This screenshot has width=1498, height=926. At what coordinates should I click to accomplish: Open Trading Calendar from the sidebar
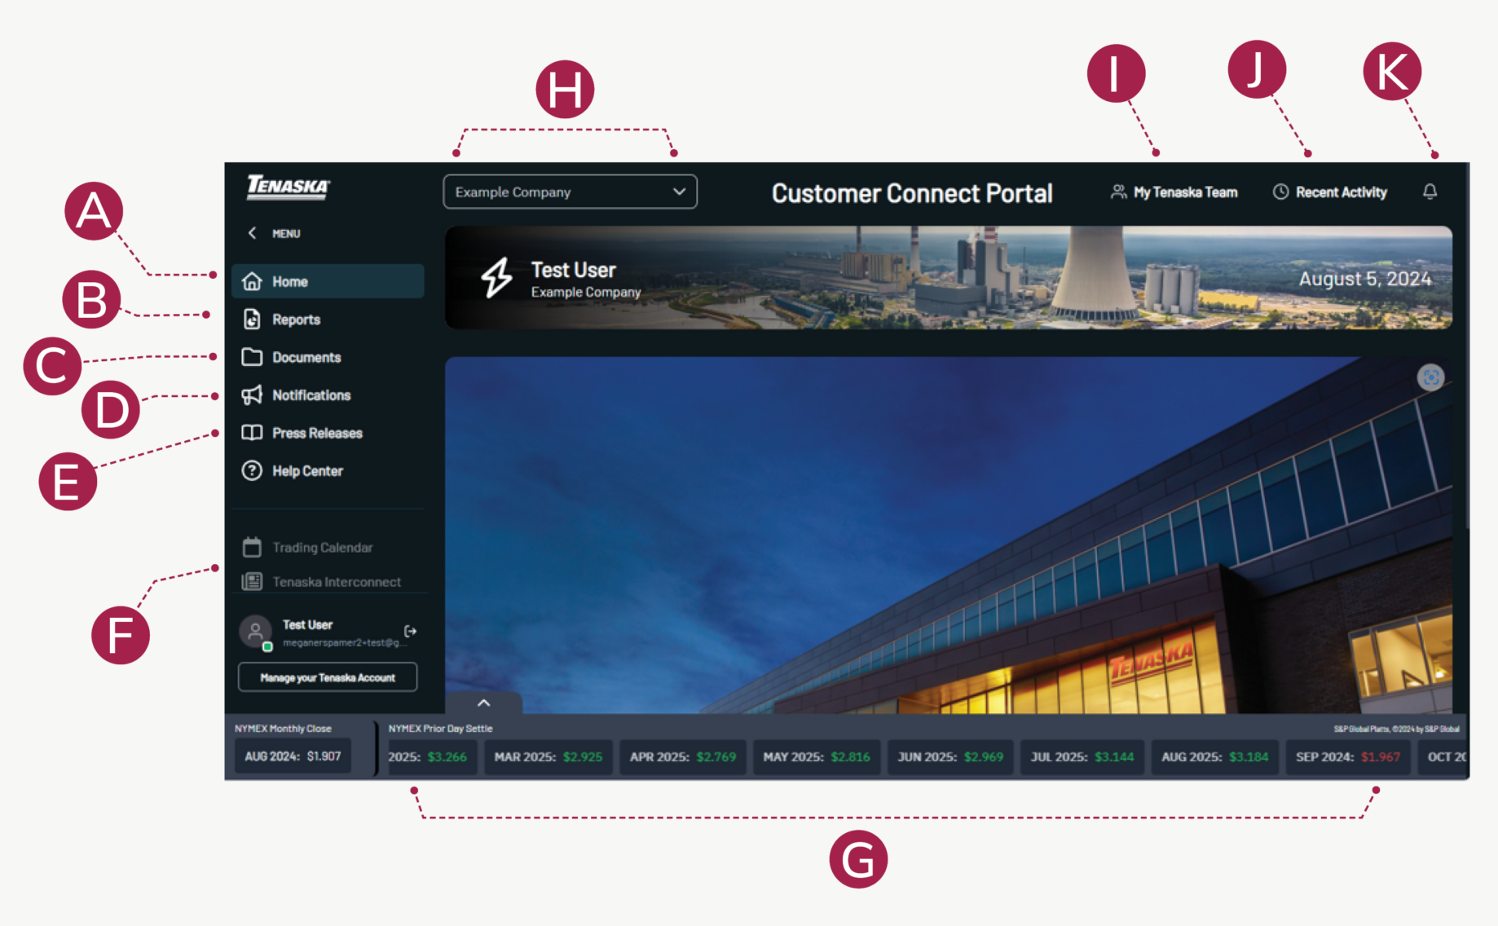point(322,548)
